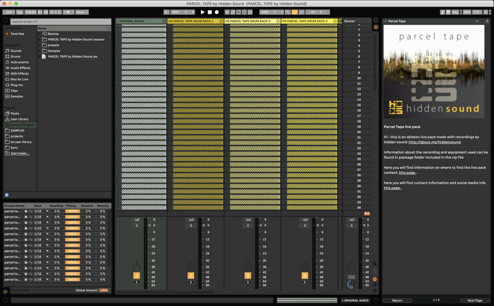This screenshot has height=306, width=494.
Task: Expand the presets folder
Action: (40, 45)
